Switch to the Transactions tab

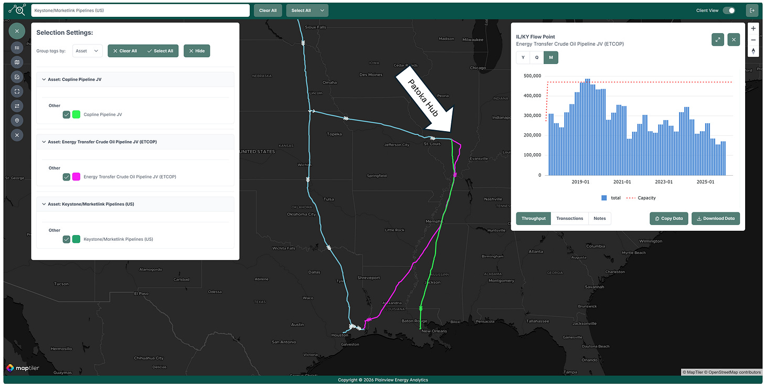(570, 218)
